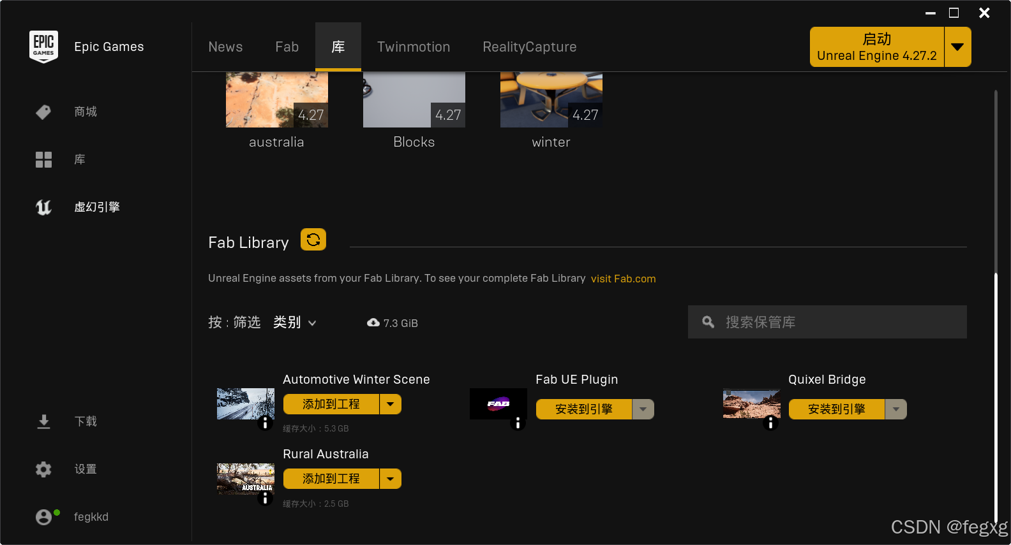Click 缓存大小：5.3 GB text
This screenshot has height=545, width=1011.
pyautogui.click(x=316, y=428)
